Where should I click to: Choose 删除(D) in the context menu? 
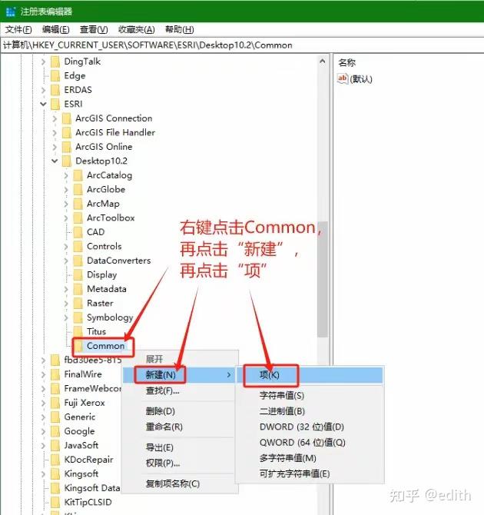161,411
